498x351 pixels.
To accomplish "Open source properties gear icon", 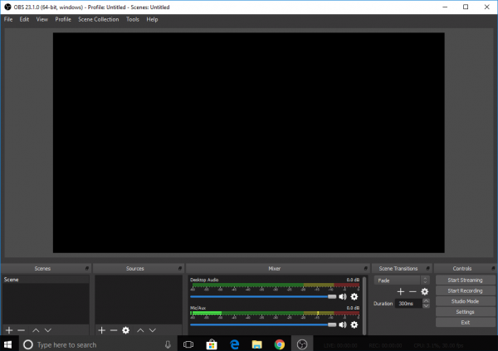I will click(125, 330).
